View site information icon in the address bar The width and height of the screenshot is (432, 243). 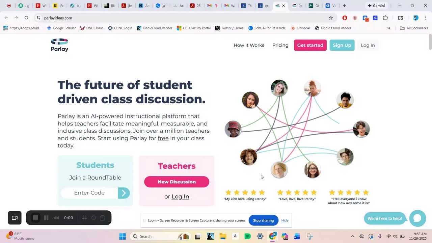[x=38, y=18]
